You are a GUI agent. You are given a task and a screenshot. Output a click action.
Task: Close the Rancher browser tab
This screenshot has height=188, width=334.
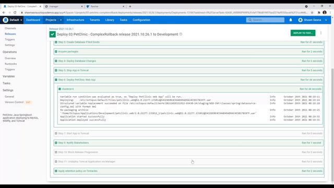(123, 6)
